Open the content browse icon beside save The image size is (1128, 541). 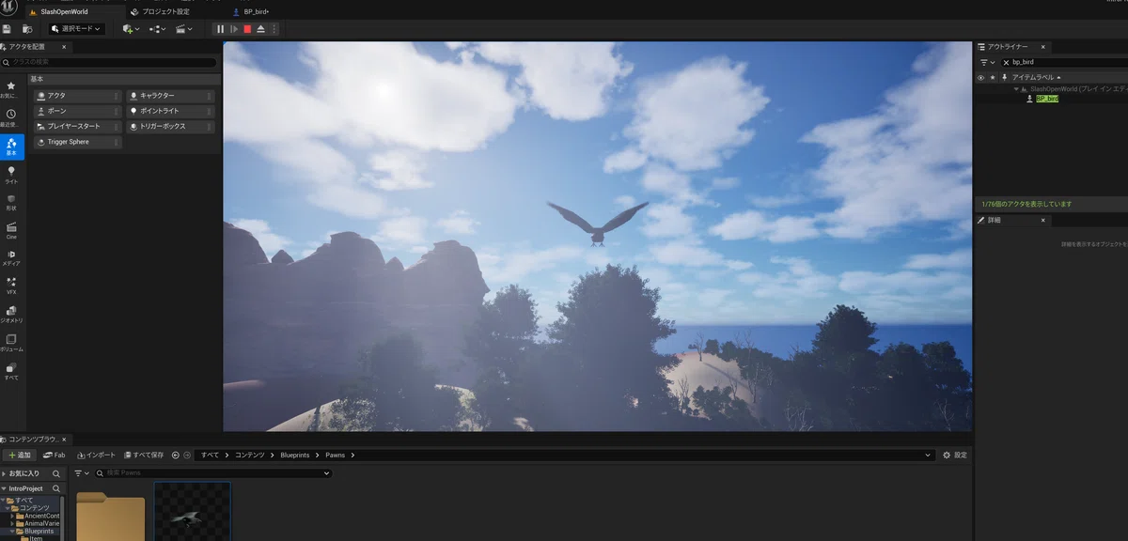pos(27,29)
